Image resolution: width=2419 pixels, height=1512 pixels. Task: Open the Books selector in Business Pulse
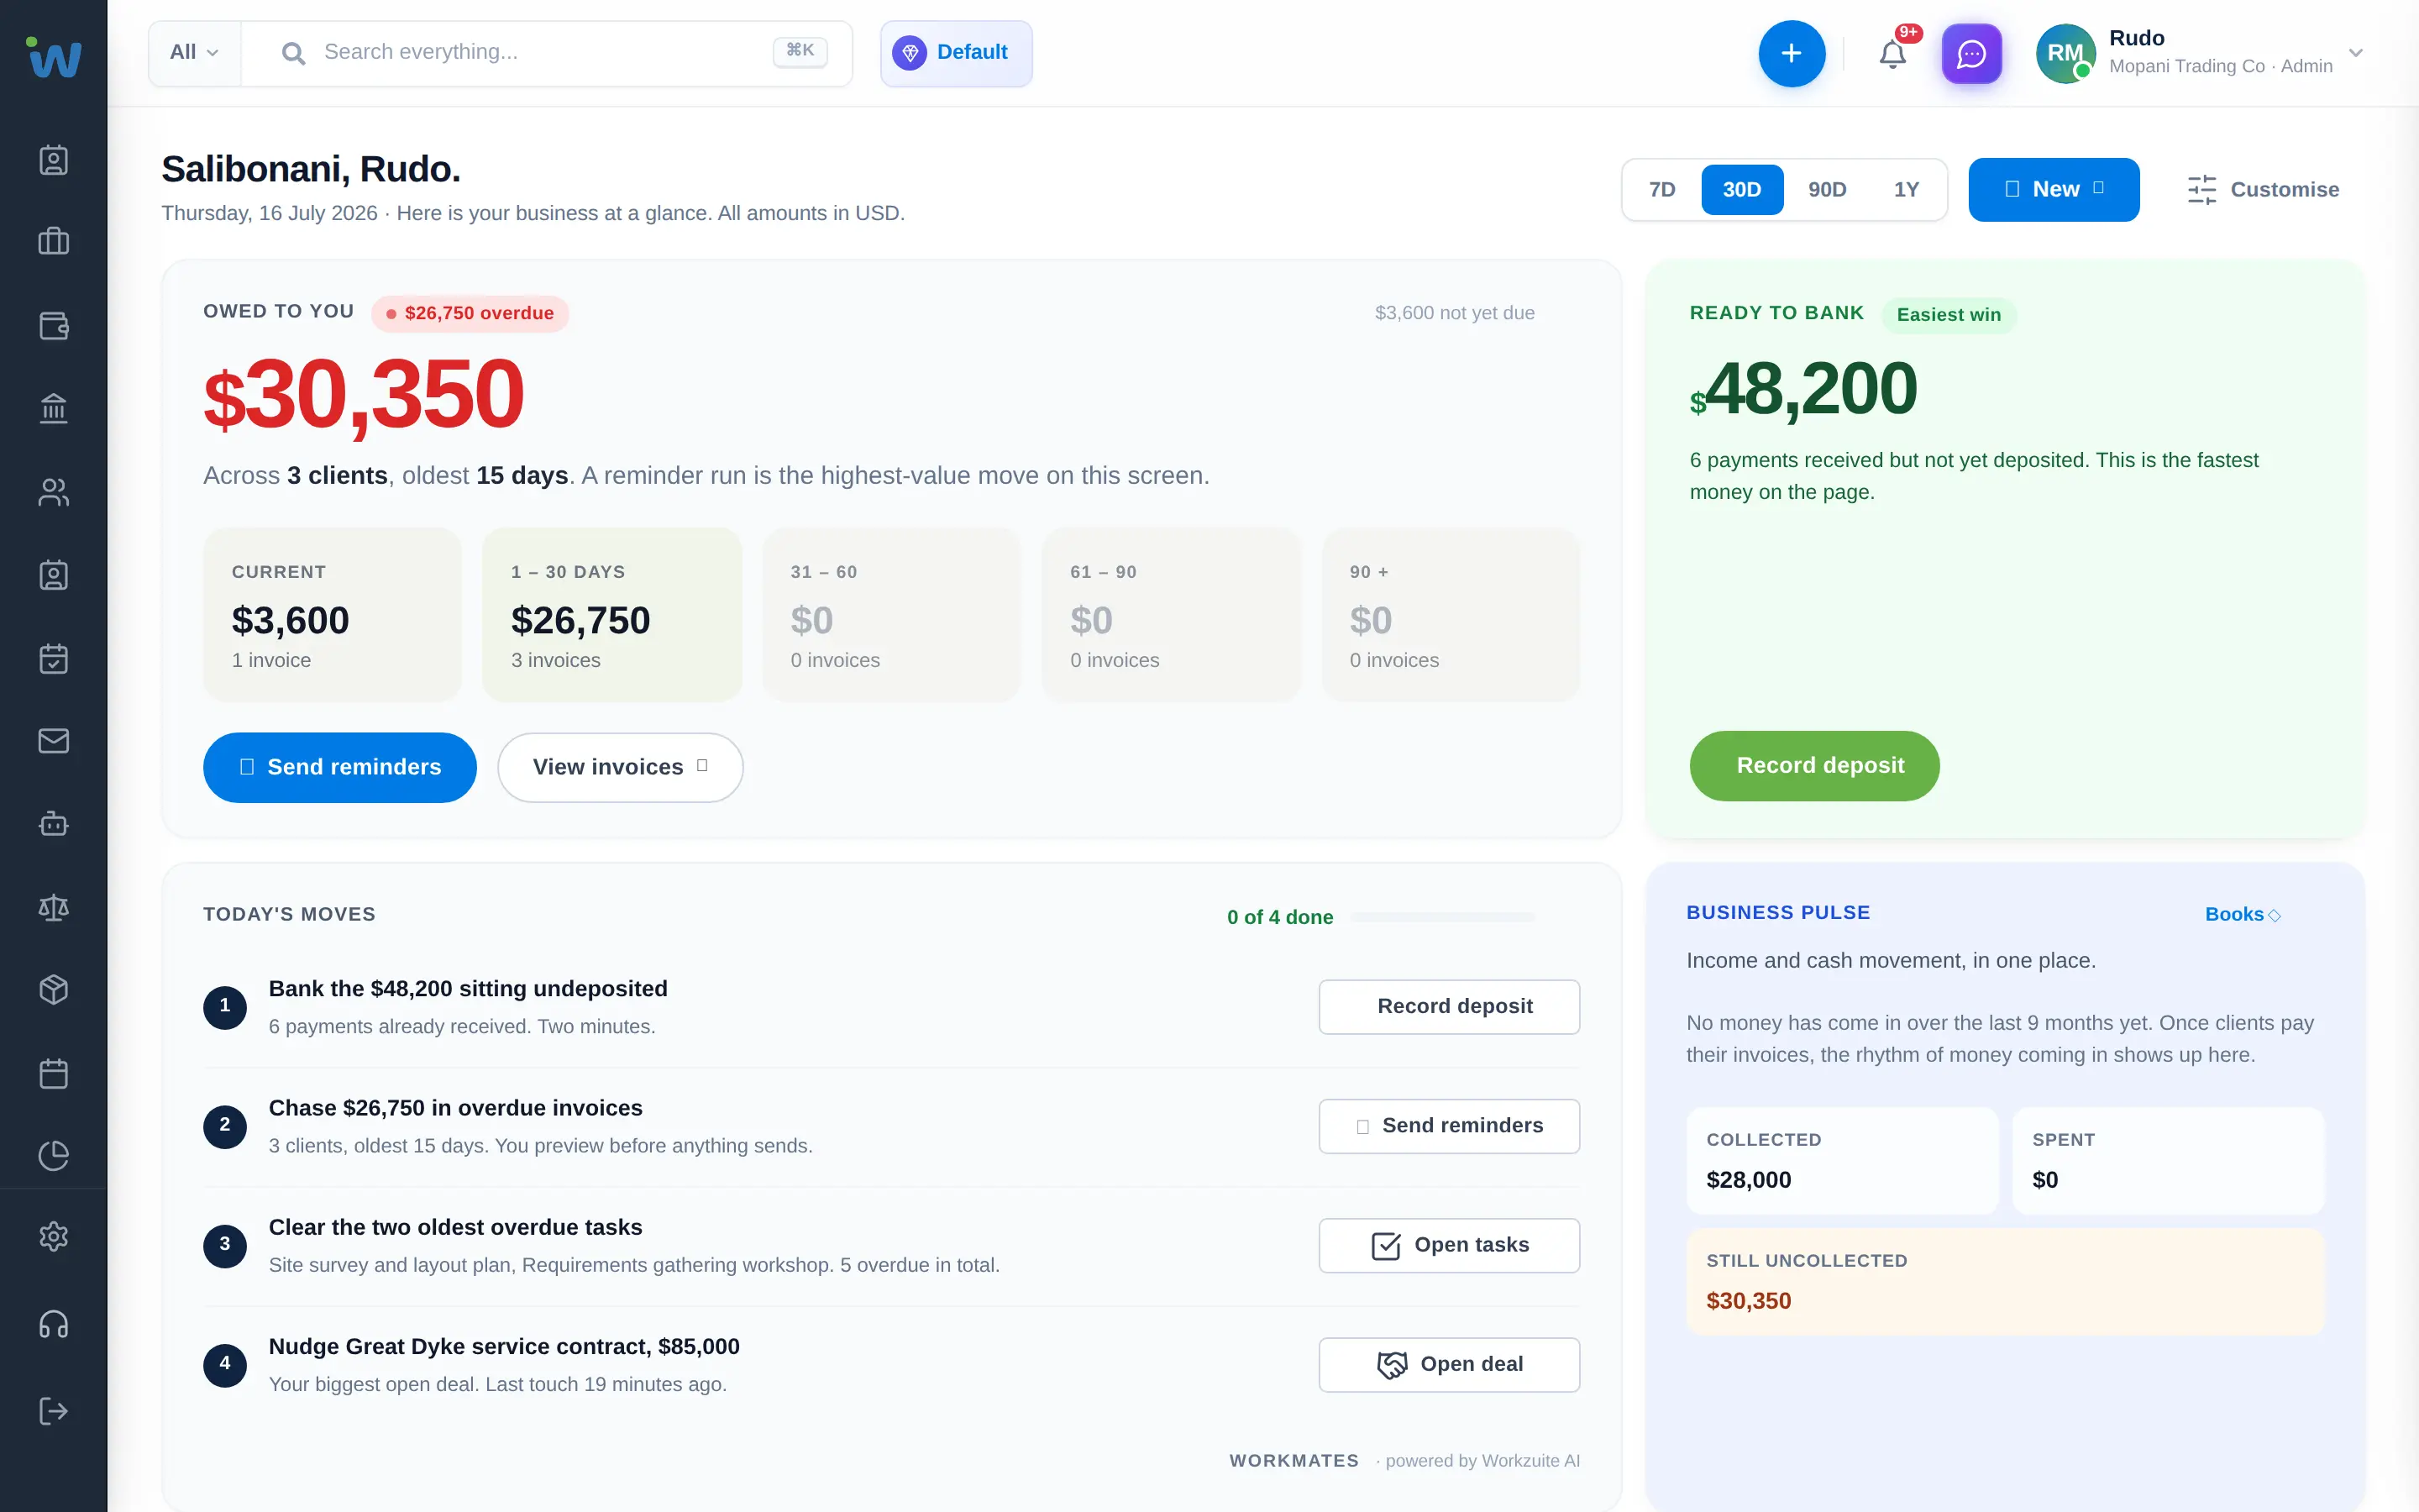(2242, 914)
